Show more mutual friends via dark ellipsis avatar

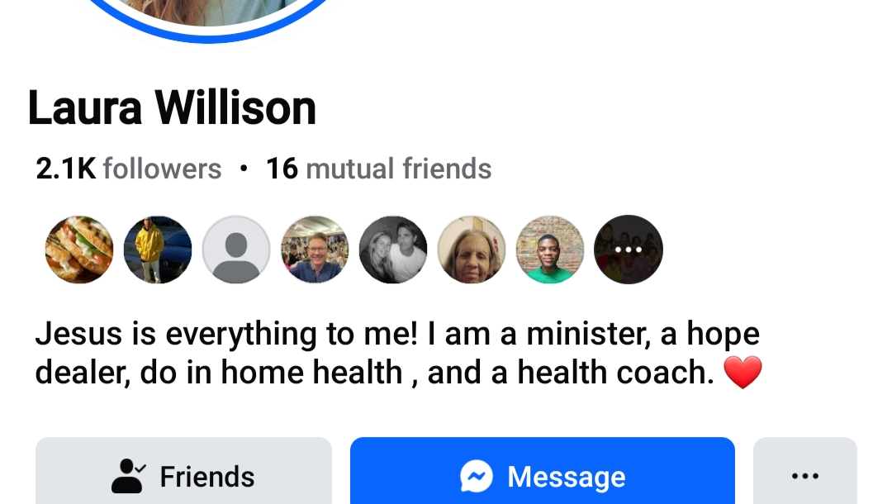click(629, 250)
